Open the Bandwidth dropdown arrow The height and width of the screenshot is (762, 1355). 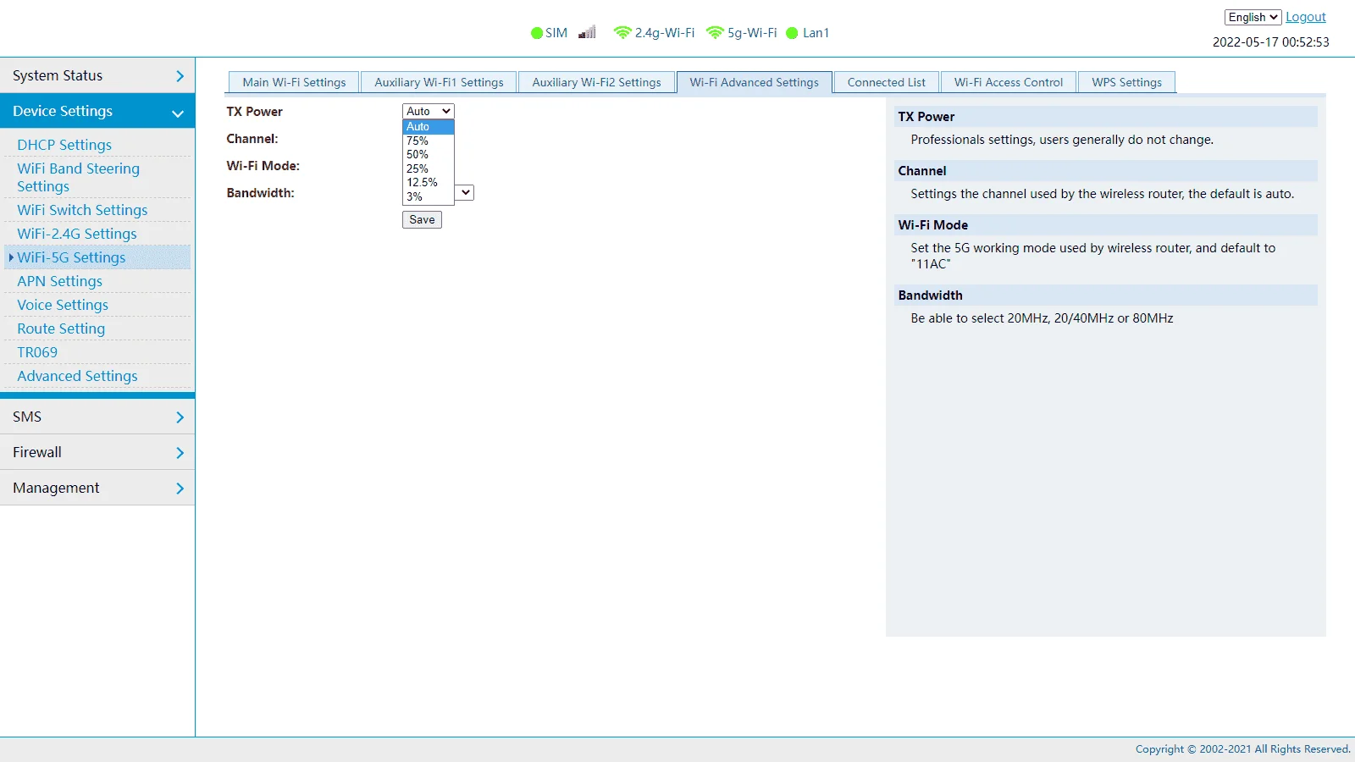click(465, 192)
